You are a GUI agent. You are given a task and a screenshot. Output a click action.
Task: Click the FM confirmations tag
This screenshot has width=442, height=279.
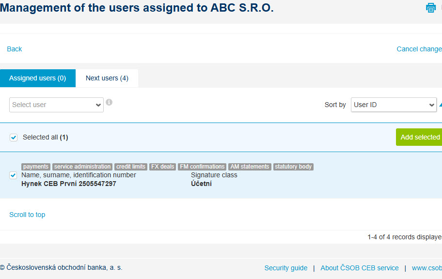pyautogui.click(x=202, y=167)
